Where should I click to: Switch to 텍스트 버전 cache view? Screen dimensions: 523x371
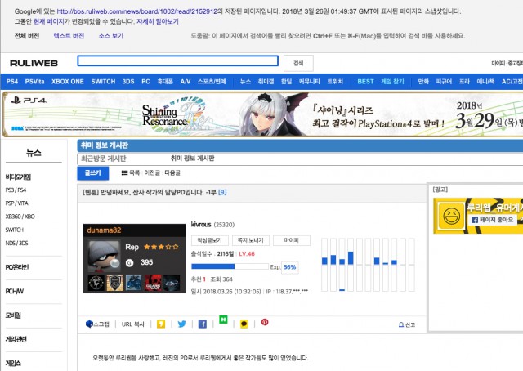click(69, 35)
